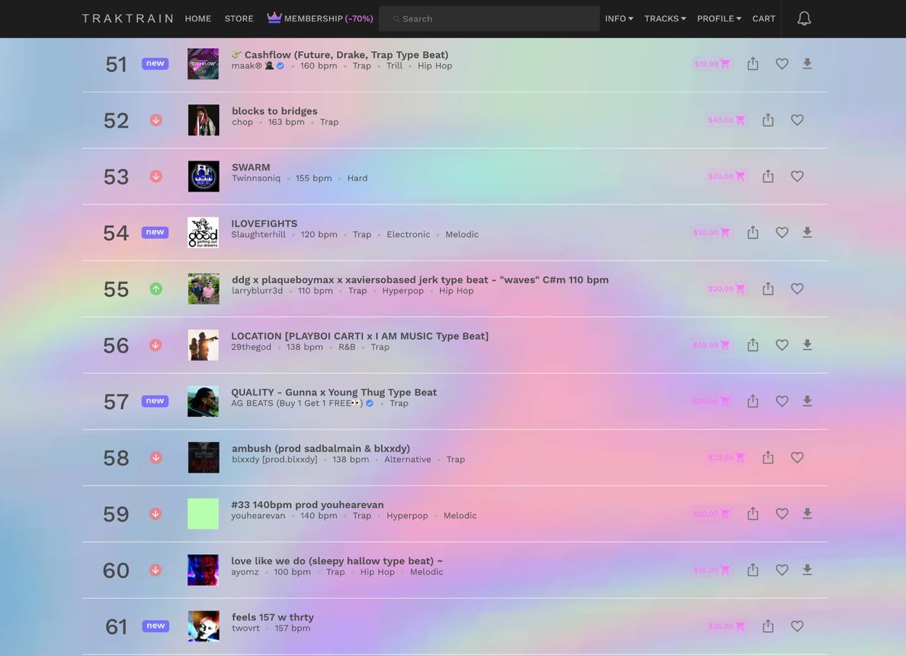This screenshot has height=656, width=906.
Task: Open notifications bell
Action: [x=804, y=18]
